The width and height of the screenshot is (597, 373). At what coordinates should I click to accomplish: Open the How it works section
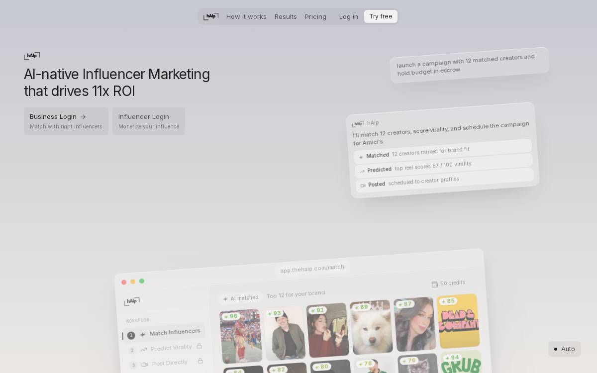pos(246,16)
